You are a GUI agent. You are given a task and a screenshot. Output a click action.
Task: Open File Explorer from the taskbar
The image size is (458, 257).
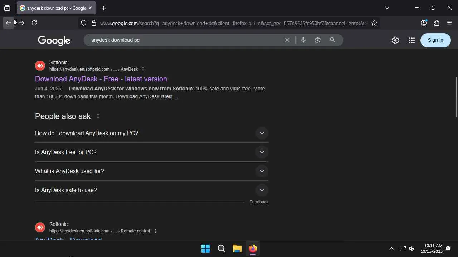pos(237,248)
